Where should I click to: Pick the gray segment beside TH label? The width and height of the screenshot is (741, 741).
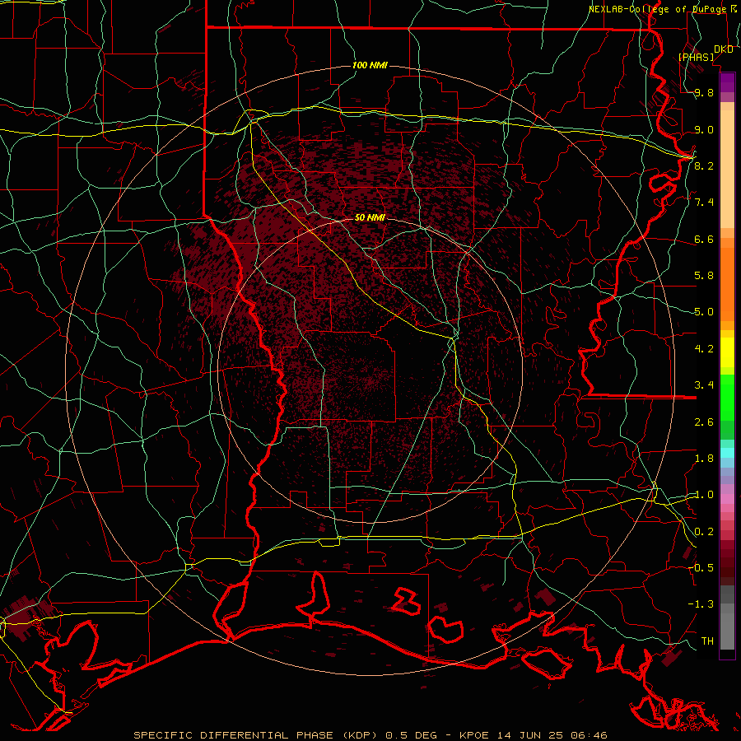coord(727,633)
